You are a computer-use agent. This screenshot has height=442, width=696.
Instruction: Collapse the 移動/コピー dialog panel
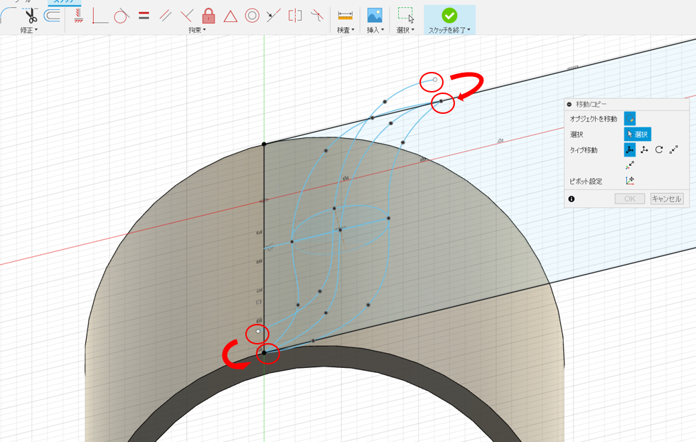click(x=569, y=105)
